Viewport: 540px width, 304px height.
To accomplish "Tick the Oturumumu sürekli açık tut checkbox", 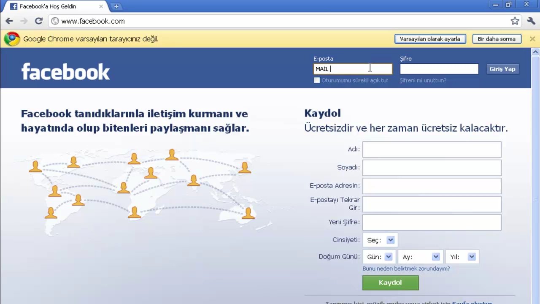I will tap(317, 80).
